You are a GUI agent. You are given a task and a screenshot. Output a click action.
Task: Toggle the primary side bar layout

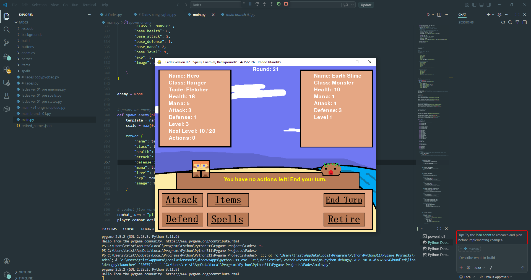(474, 5)
